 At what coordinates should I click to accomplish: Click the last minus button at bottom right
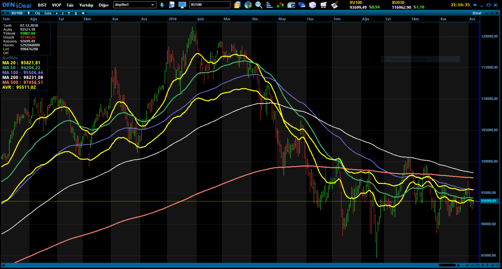pyautogui.click(x=497, y=265)
